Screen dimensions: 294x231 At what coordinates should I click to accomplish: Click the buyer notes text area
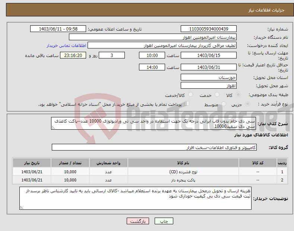pyautogui.click(x=135, y=198)
